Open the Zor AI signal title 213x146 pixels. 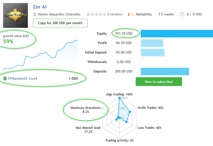pos(40,7)
